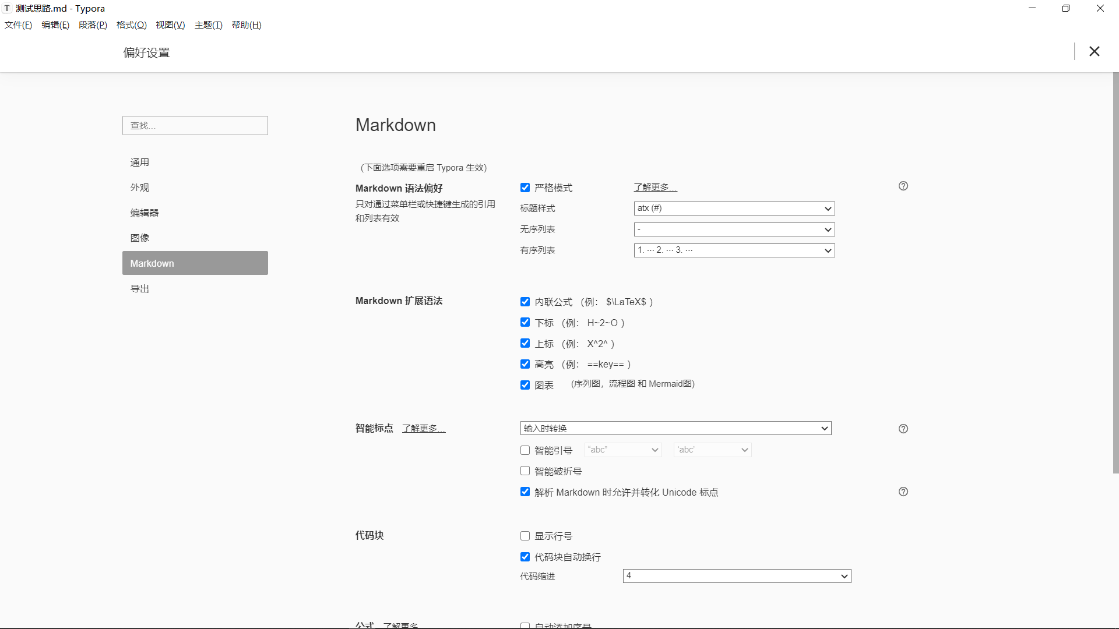Uncheck the 严格模式 strict mode checkbox

click(525, 188)
